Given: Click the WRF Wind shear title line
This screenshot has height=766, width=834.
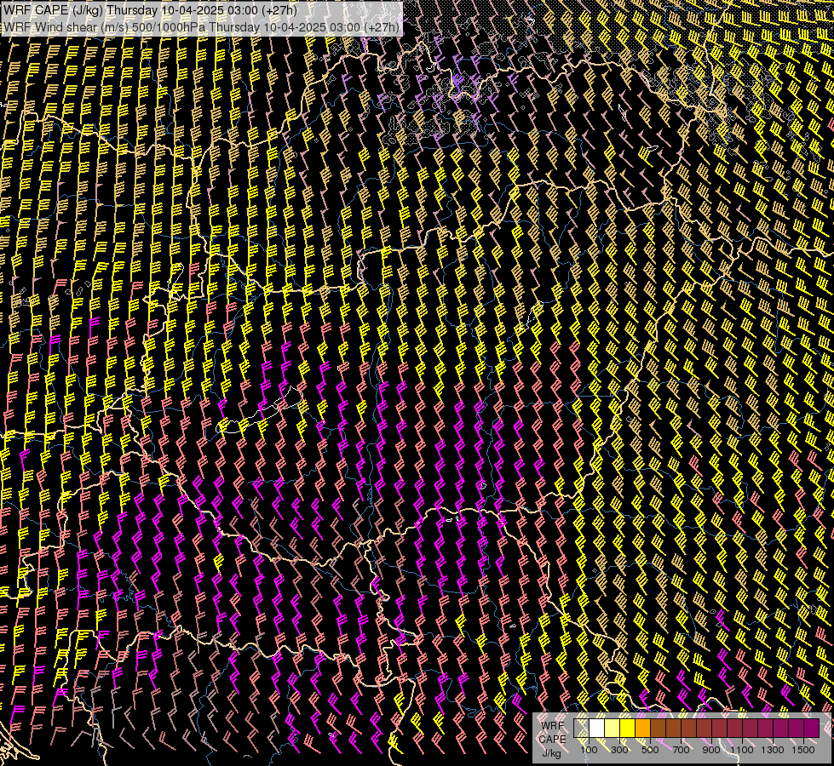Looking at the screenshot, I should (x=202, y=27).
